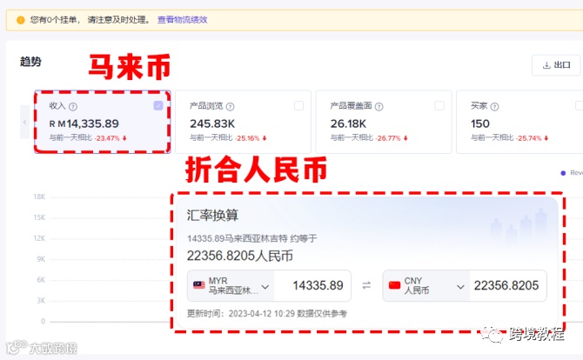This screenshot has height=360, width=583.
Task: Click the help icon next to 产品浏览
Action: click(230, 107)
